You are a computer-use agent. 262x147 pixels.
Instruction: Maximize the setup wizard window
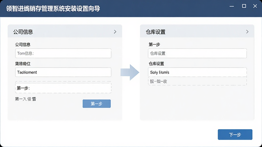tap(244, 6)
